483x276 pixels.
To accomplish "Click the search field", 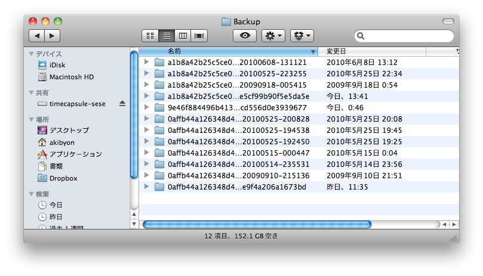I will [404, 36].
